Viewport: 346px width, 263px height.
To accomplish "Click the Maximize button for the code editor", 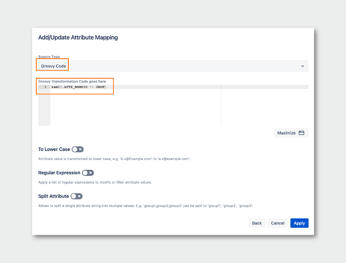I will [291, 133].
